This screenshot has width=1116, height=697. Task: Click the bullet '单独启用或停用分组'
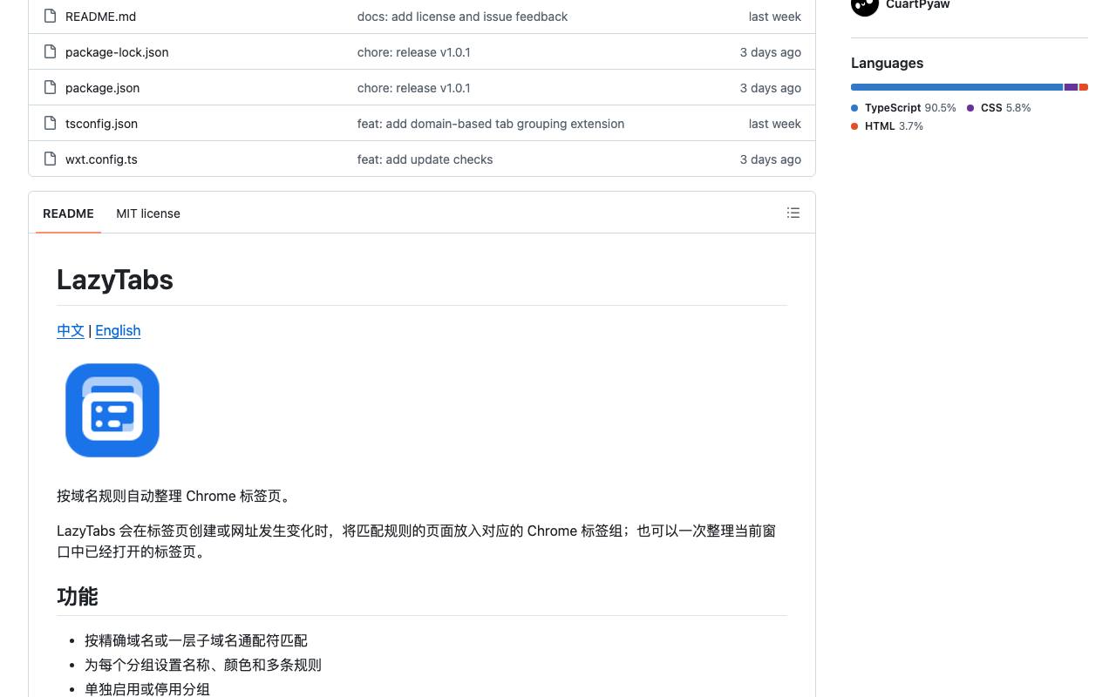tap(147, 689)
